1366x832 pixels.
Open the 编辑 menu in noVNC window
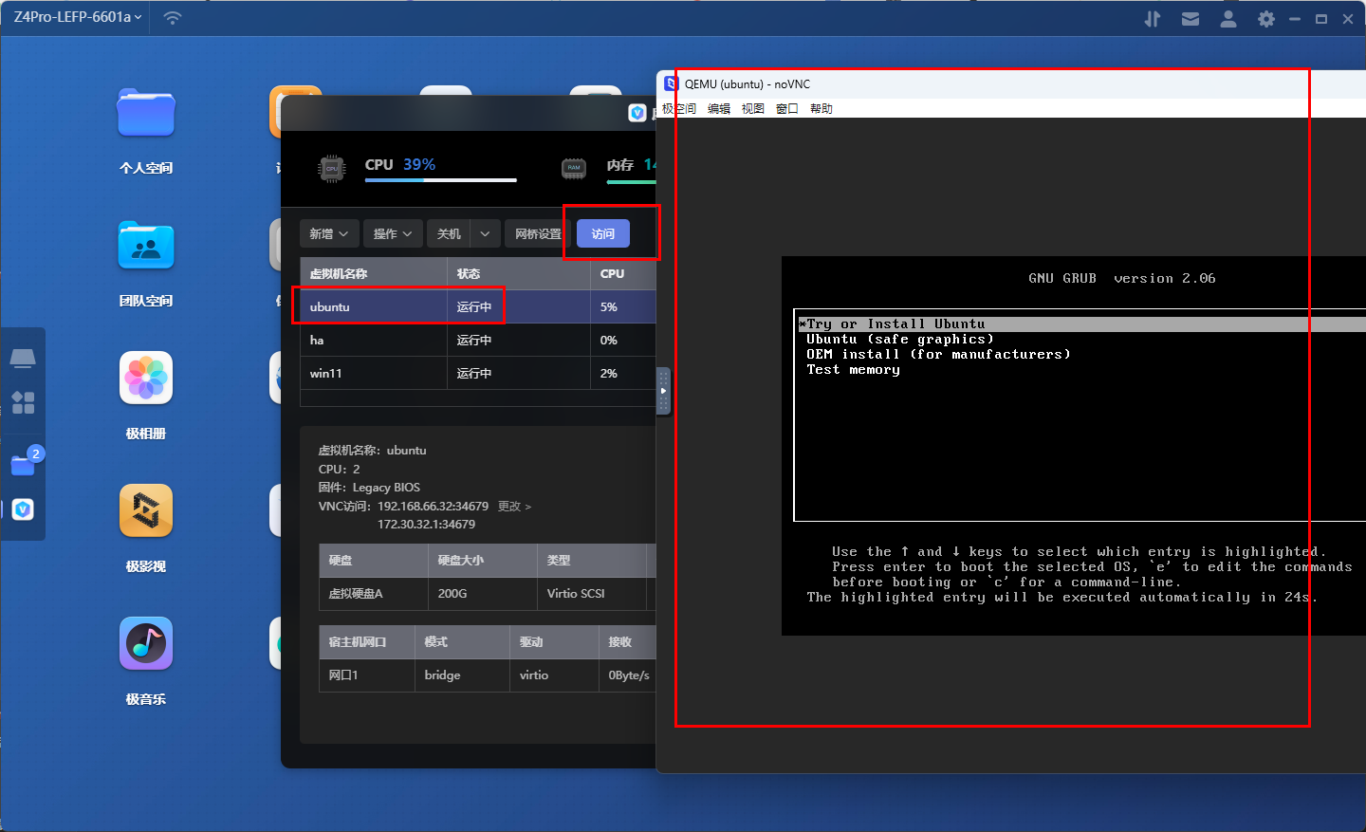719,109
